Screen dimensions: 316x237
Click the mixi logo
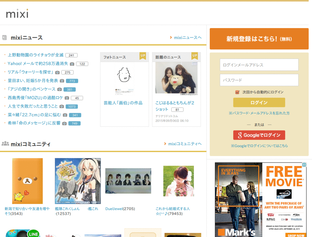point(17,14)
